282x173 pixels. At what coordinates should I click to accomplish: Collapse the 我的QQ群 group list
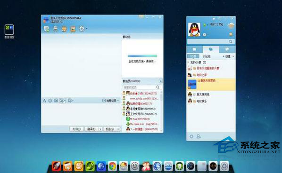point(188,63)
